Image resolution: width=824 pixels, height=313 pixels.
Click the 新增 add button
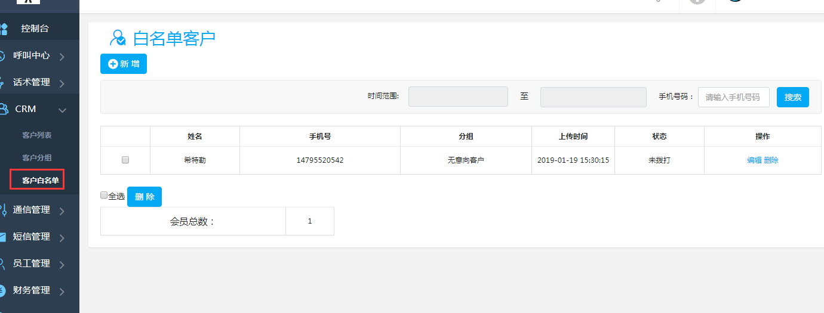pyautogui.click(x=124, y=64)
